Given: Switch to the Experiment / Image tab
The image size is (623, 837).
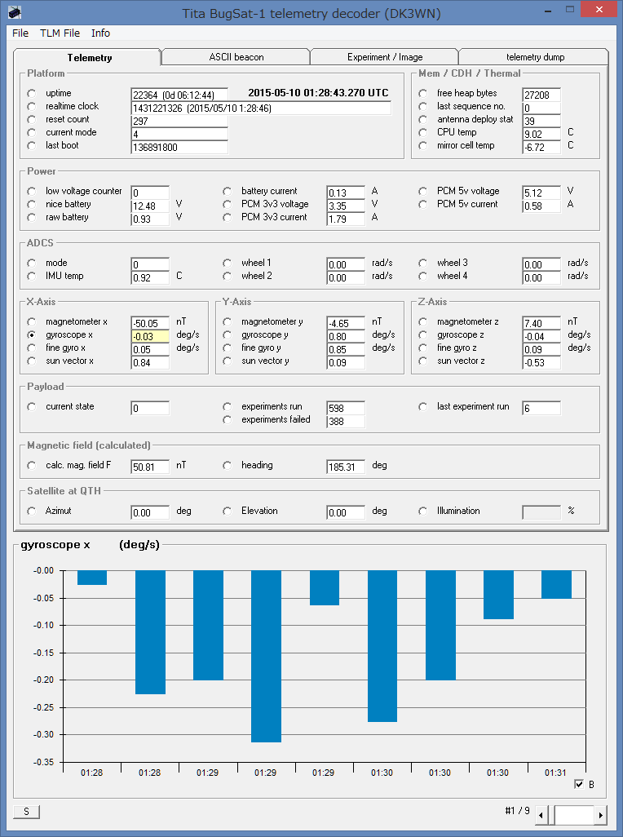Looking at the screenshot, I should [x=385, y=57].
